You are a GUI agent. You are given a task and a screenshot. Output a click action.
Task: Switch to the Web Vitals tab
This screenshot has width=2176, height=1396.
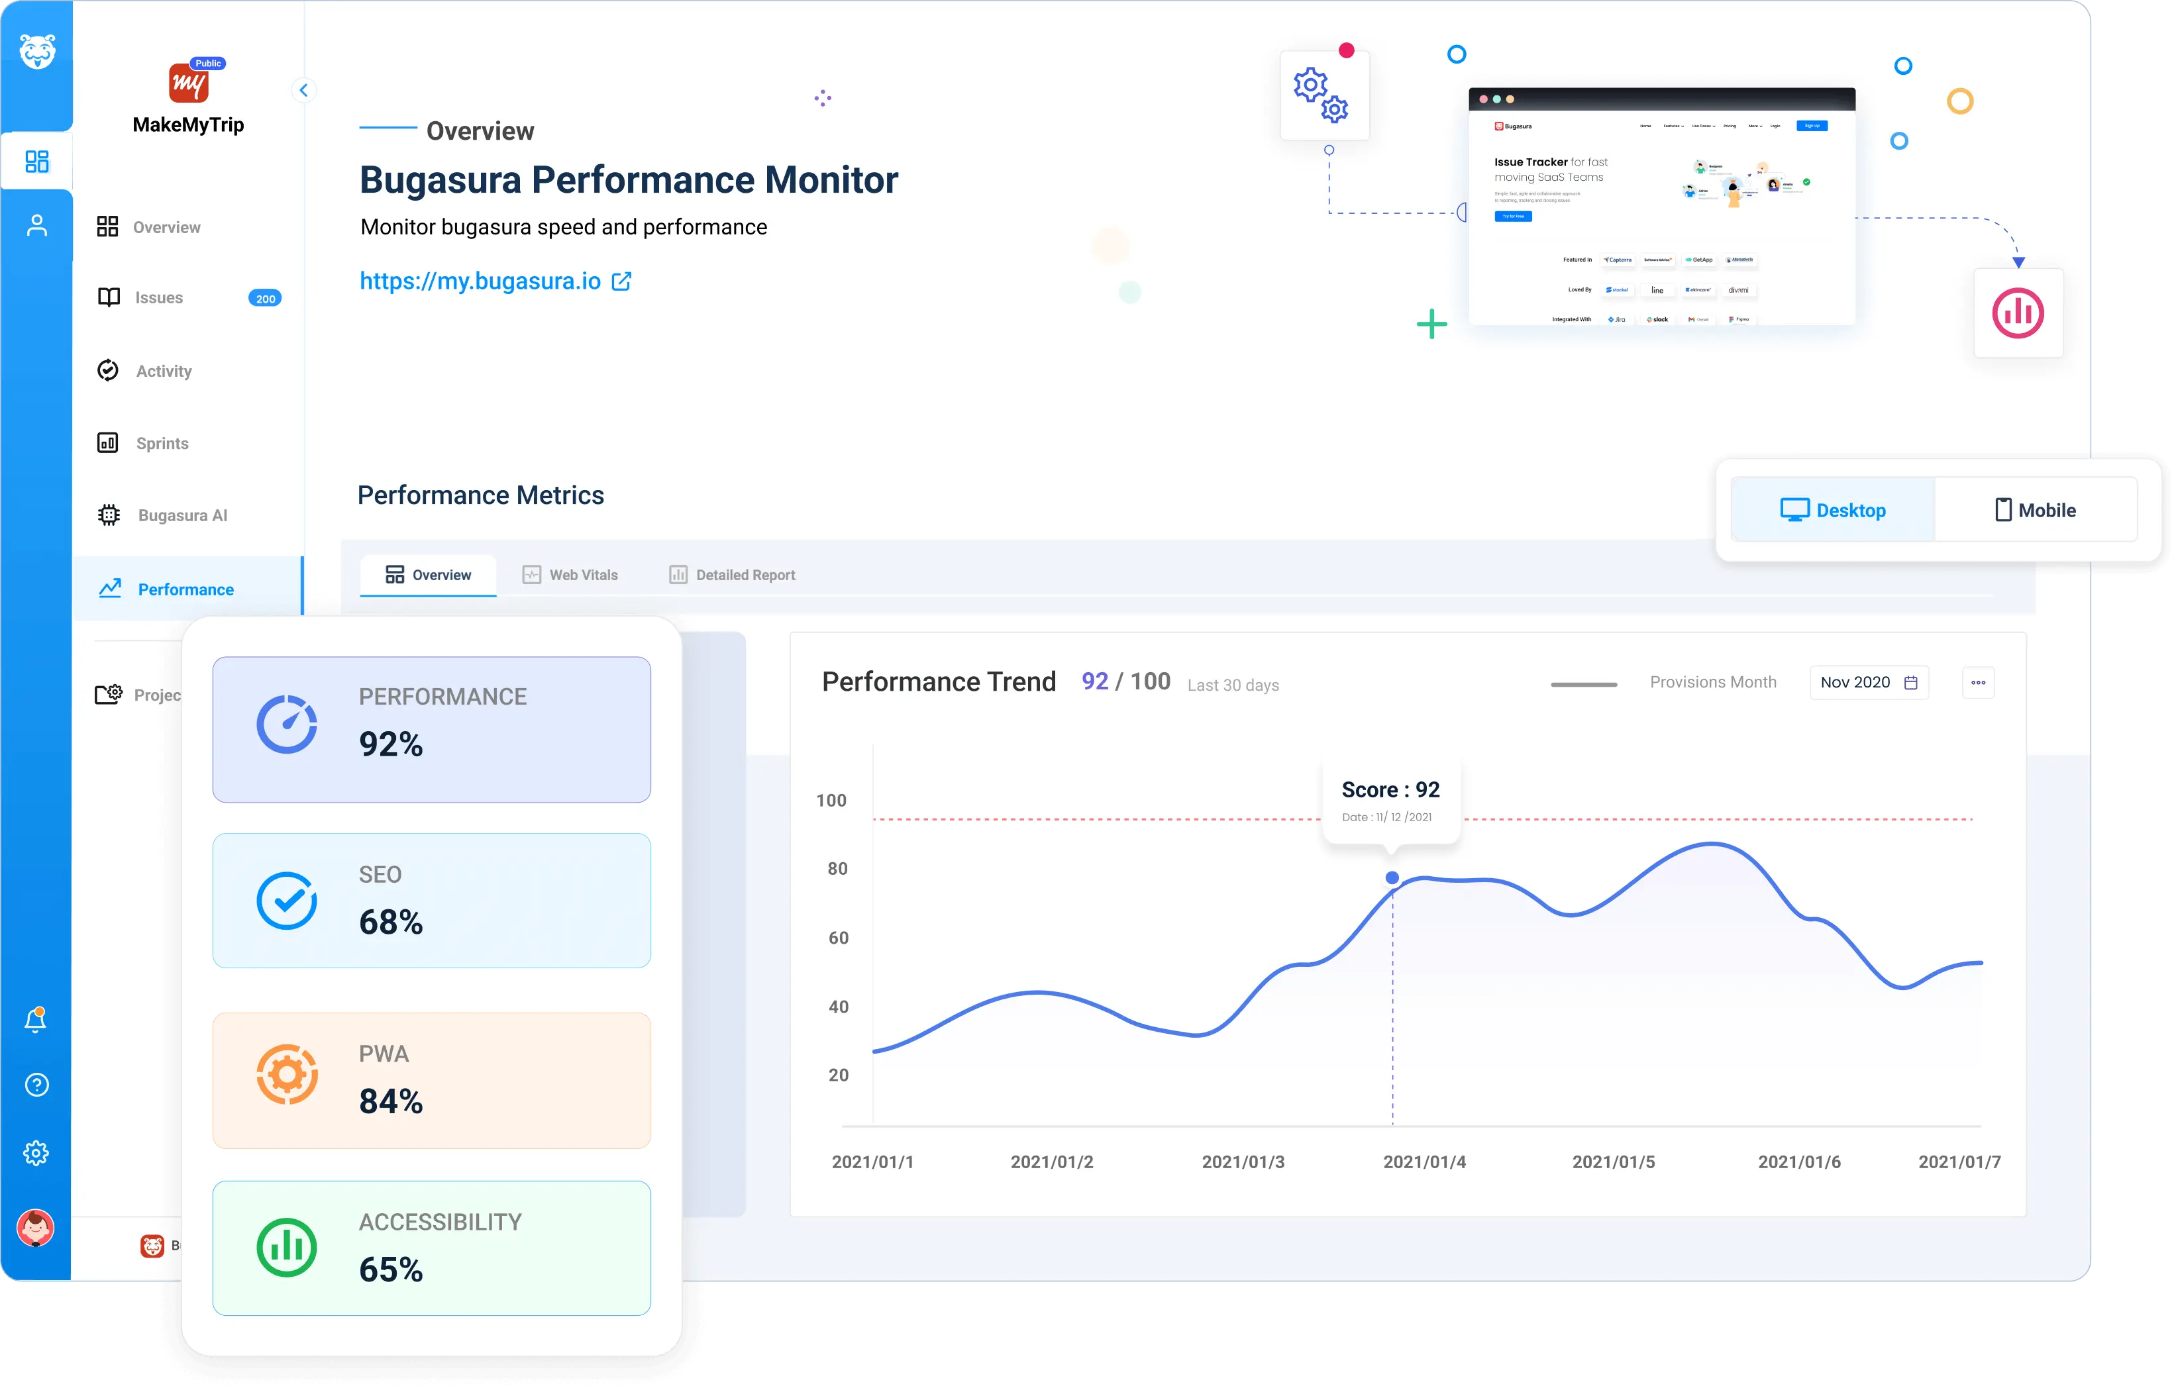point(570,575)
